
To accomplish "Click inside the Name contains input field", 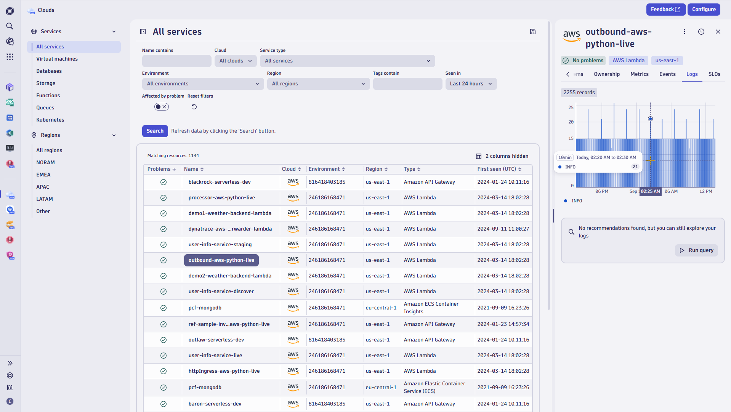I will pos(176,61).
